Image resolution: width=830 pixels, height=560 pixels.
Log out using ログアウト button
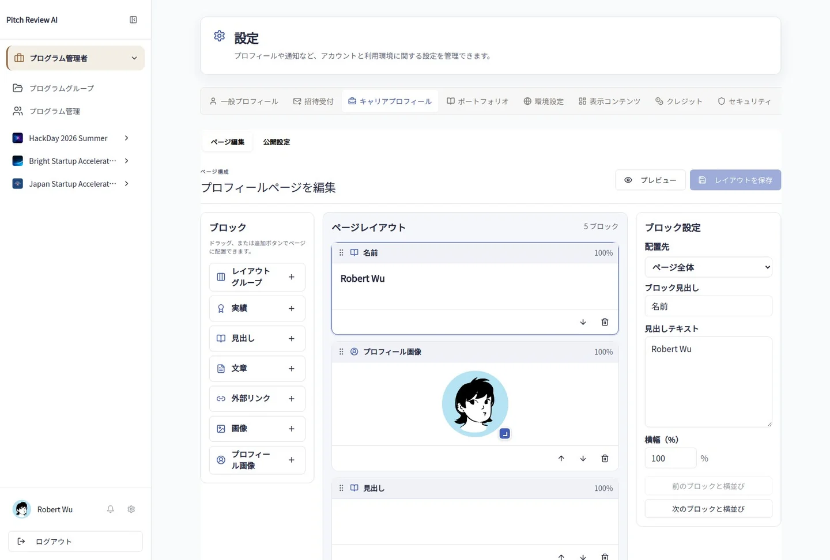coord(76,542)
